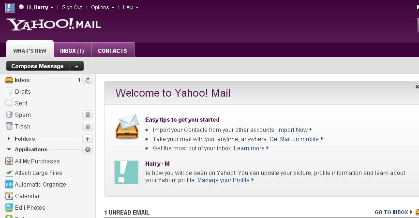The height and width of the screenshot is (218, 419).
Task: Switch to the Contacts tab
Action: click(x=112, y=51)
